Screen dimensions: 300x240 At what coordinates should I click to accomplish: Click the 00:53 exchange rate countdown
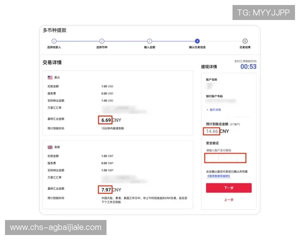point(248,66)
